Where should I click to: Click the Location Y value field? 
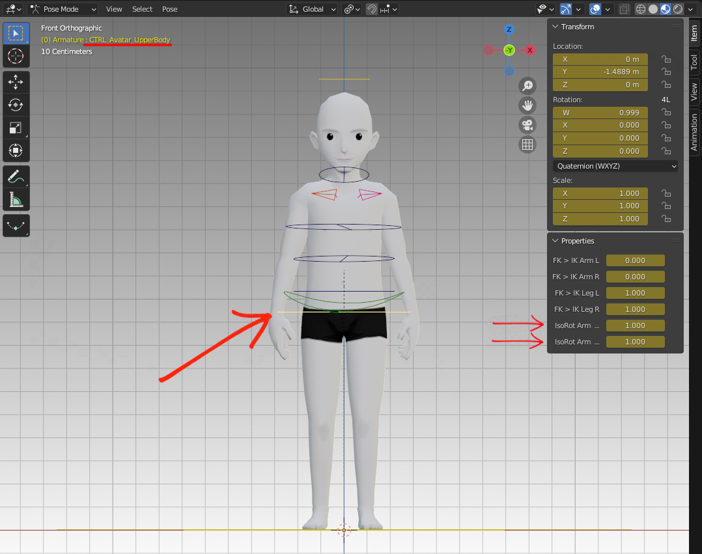point(600,72)
